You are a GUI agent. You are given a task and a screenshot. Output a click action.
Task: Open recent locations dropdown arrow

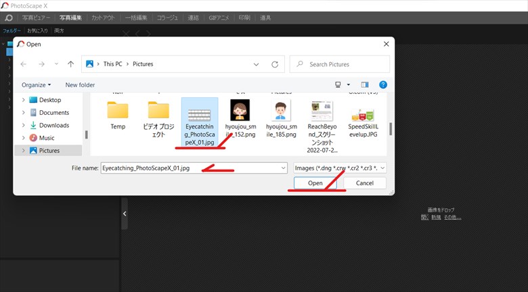tap(56, 64)
